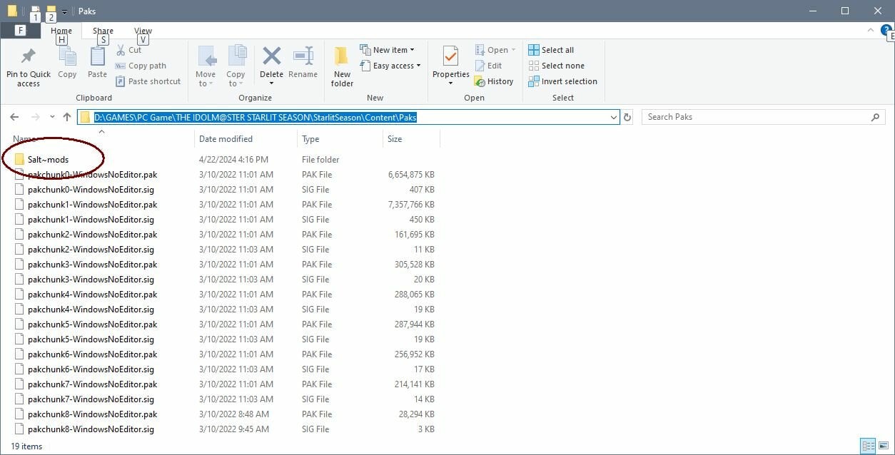Image resolution: width=895 pixels, height=455 pixels.
Task: Switch to the Home ribbon tab
Action: pyautogui.click(x=61, y=31)
